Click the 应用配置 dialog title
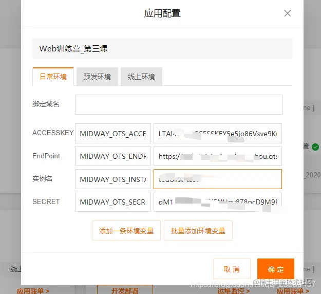The image size is (321, 294). coord(162,13)
